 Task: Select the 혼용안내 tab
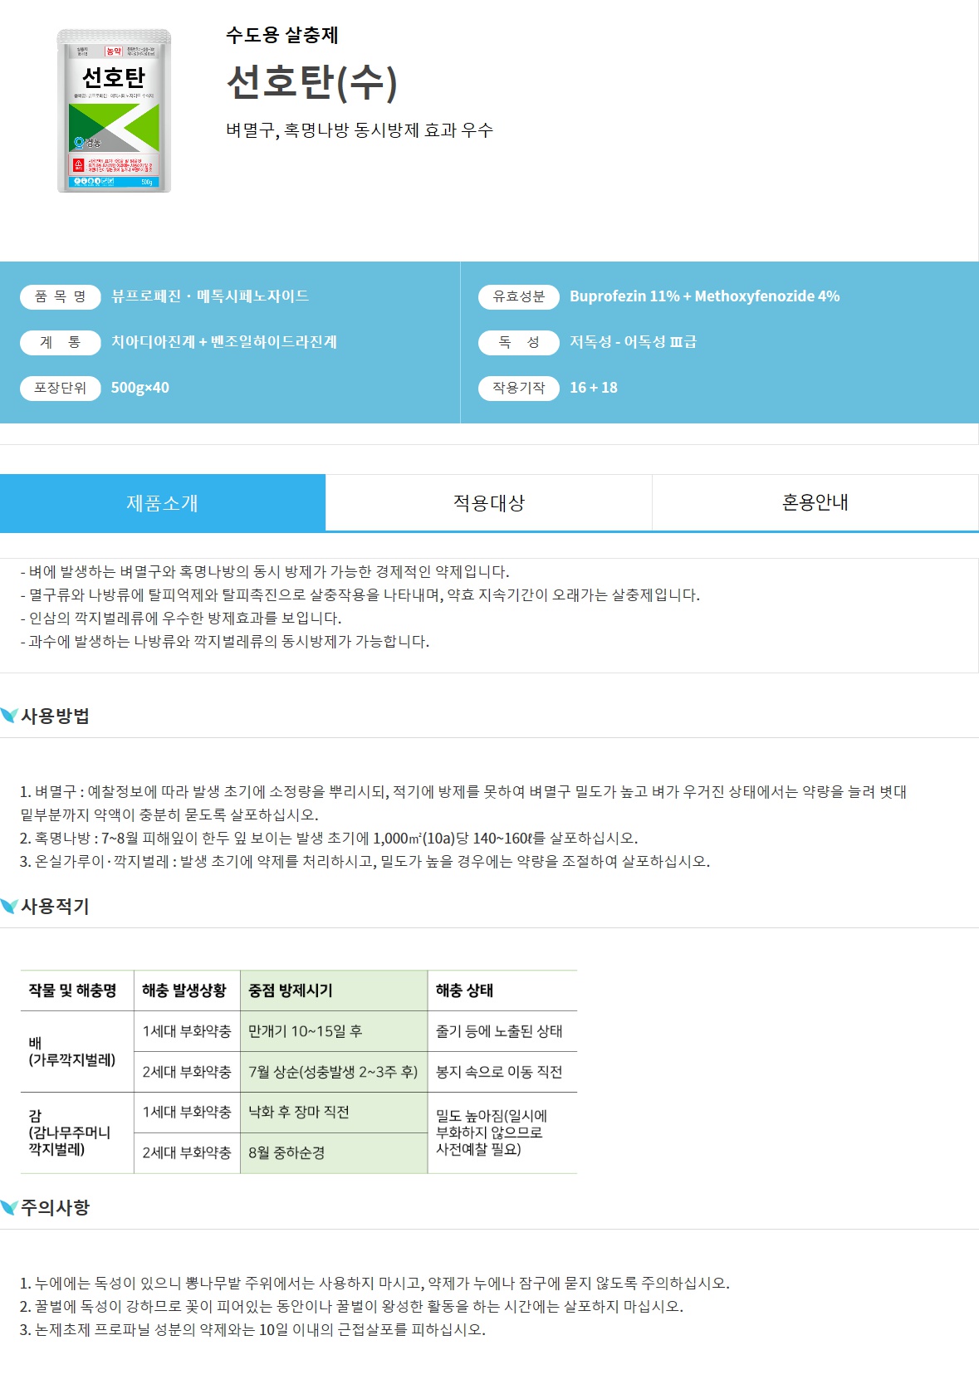coord(815,503)
